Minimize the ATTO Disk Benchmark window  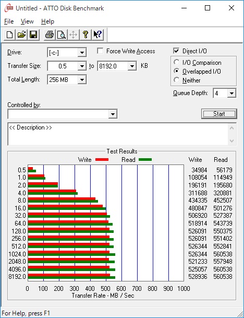pyautogui.click(x=184, y=8)
